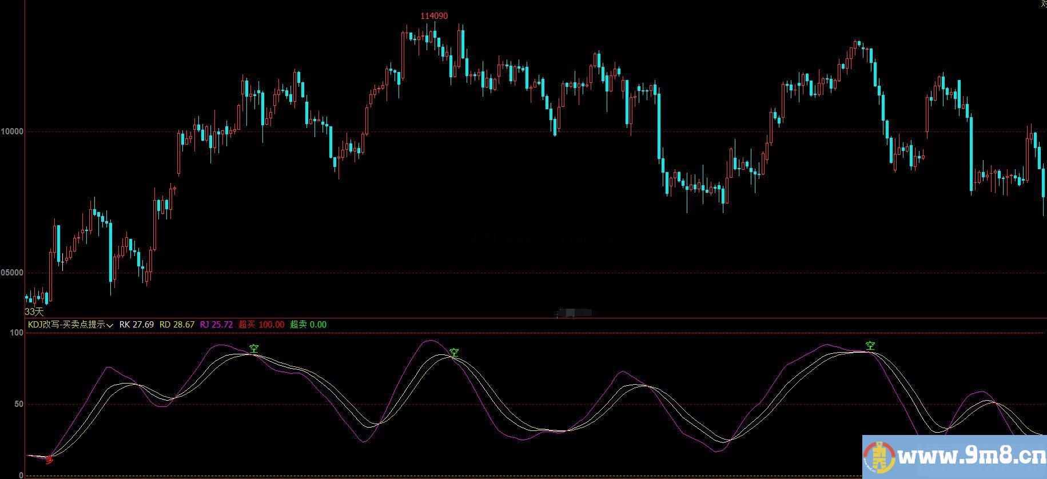The image size is (1047, 479).
Task: Click the 50 level on indicator axis
Action: click(x=19, y=404)
